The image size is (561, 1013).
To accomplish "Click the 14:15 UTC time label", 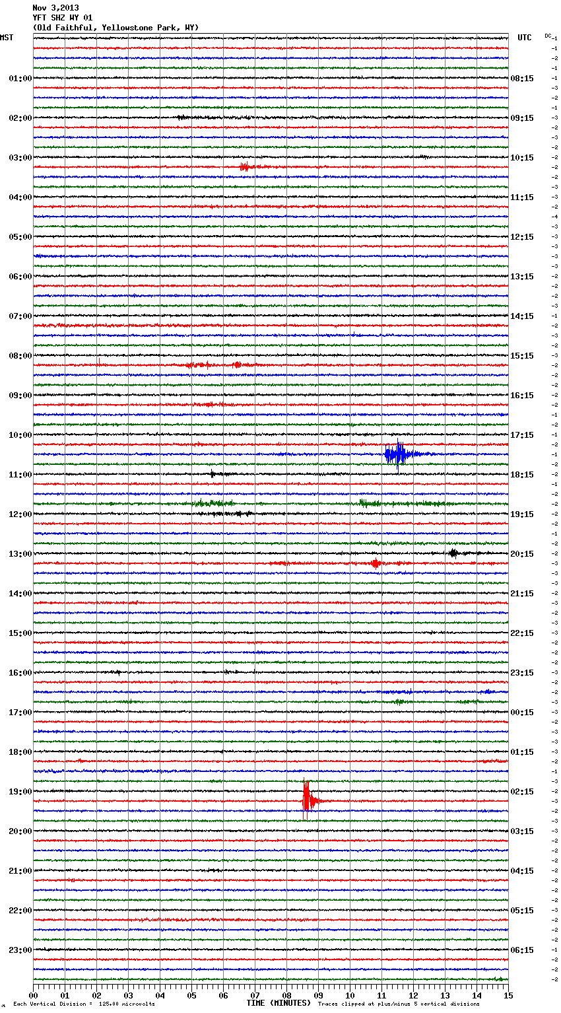I will [x=522, y=316].
